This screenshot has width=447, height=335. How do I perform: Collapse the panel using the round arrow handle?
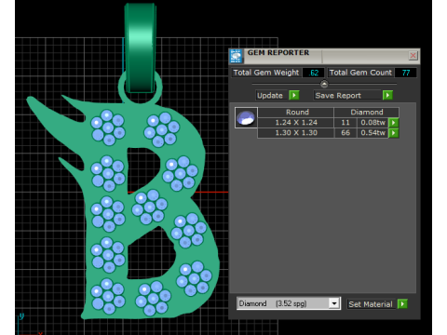(x=324, y=84)
